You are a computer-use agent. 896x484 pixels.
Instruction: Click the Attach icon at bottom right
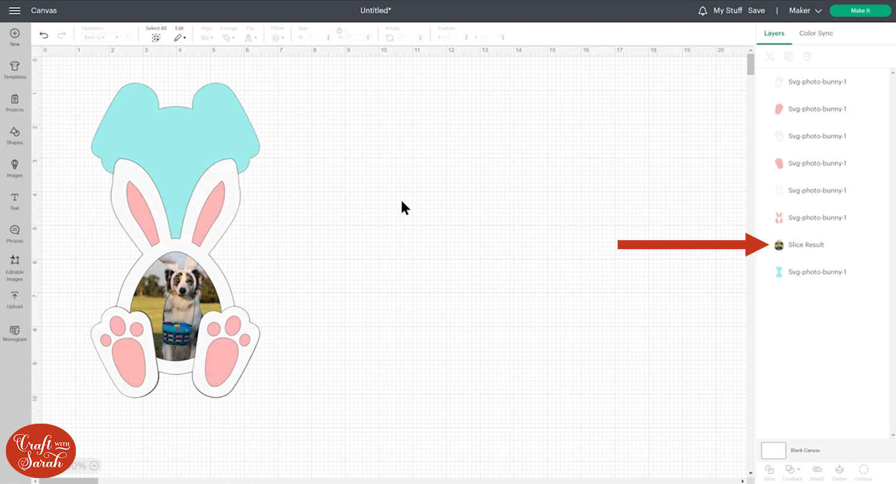[816, 471]
